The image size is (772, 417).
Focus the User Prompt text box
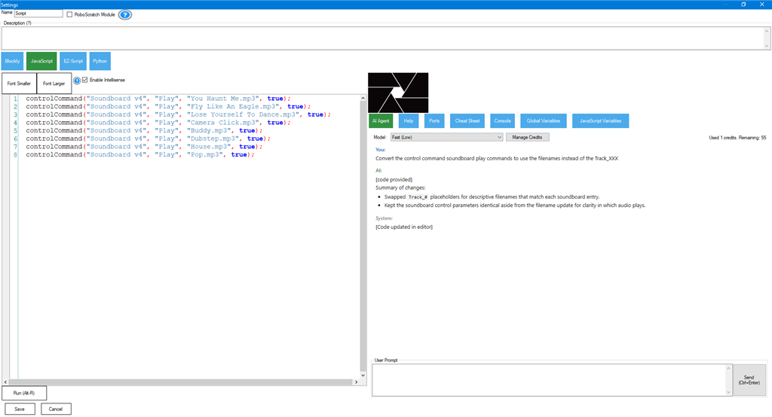click(x=549, y=380)
